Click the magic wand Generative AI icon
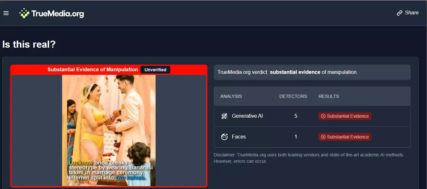 tap(224, 116)
